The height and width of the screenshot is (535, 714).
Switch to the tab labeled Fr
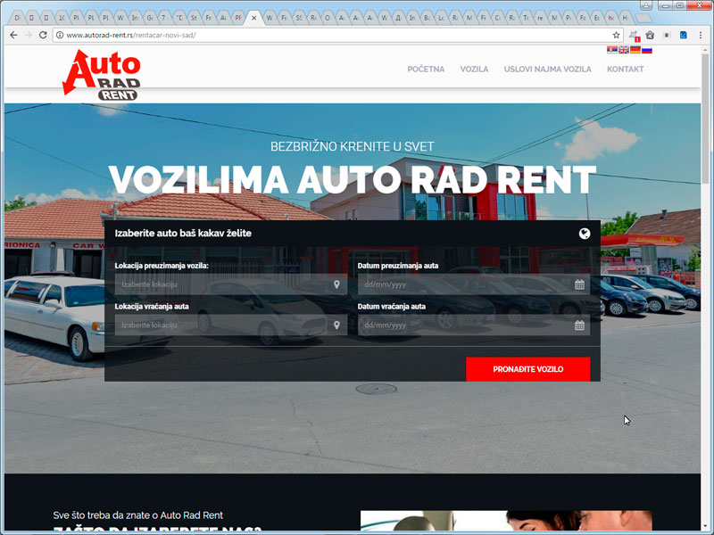coord(208,18)
